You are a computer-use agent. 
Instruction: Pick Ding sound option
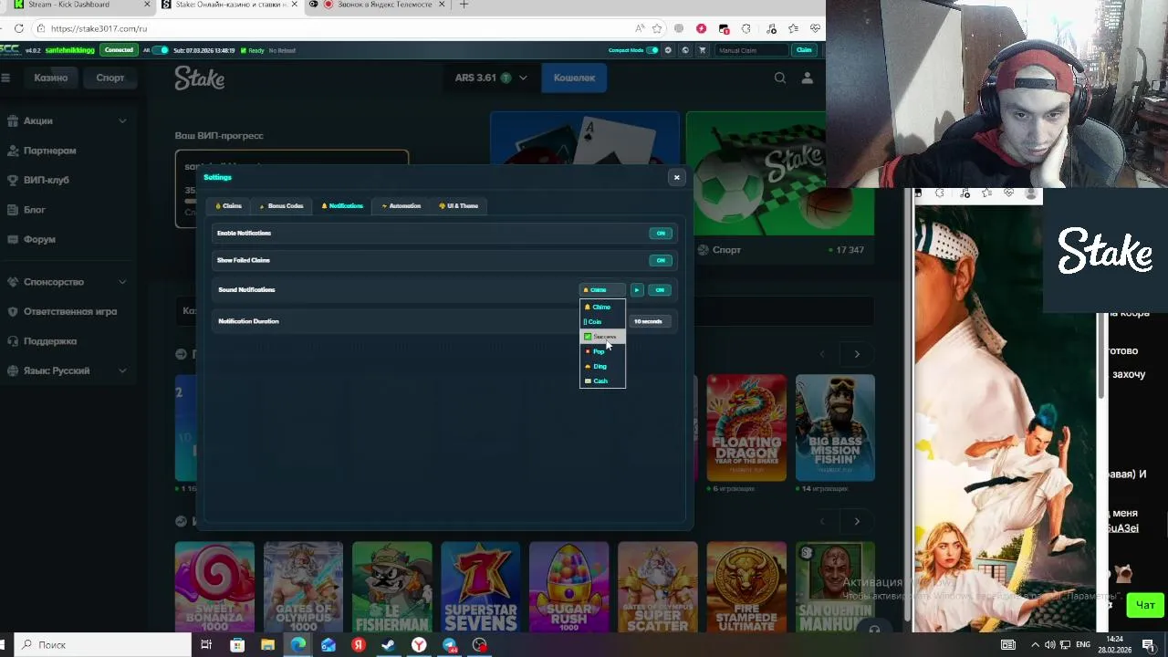click(602, 366)
